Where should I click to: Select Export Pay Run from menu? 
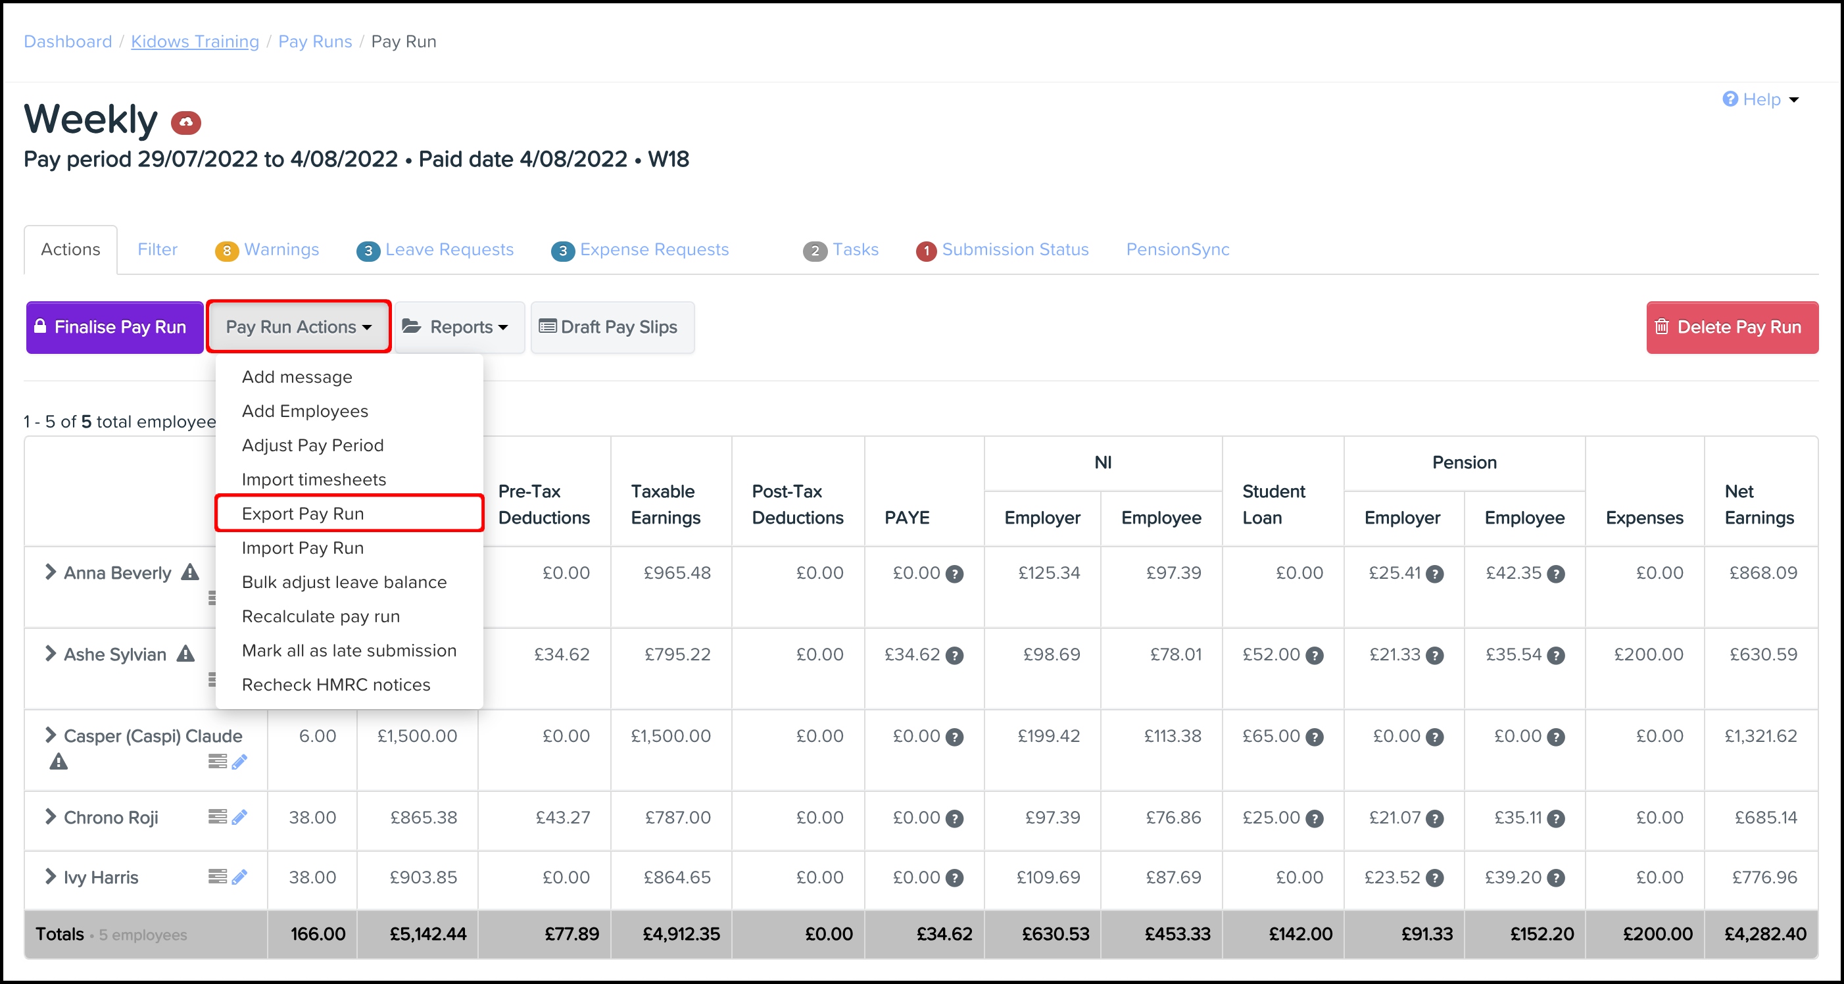point(303,514)
